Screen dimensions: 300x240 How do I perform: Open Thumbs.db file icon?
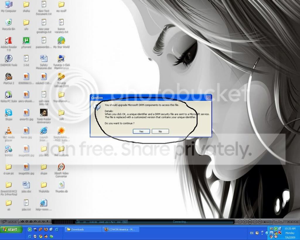(x=61, y=187)
